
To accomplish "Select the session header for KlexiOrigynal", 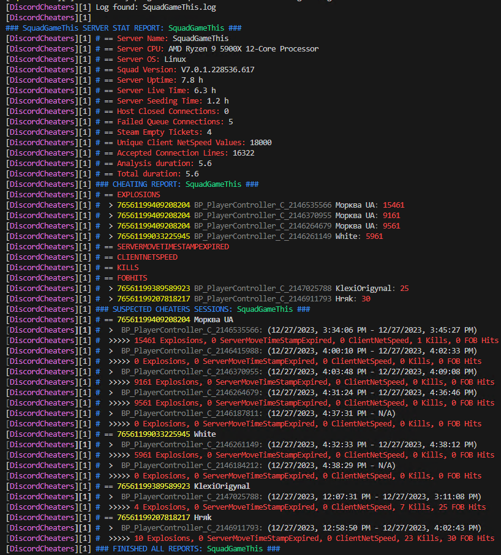I will pos(183,486).
